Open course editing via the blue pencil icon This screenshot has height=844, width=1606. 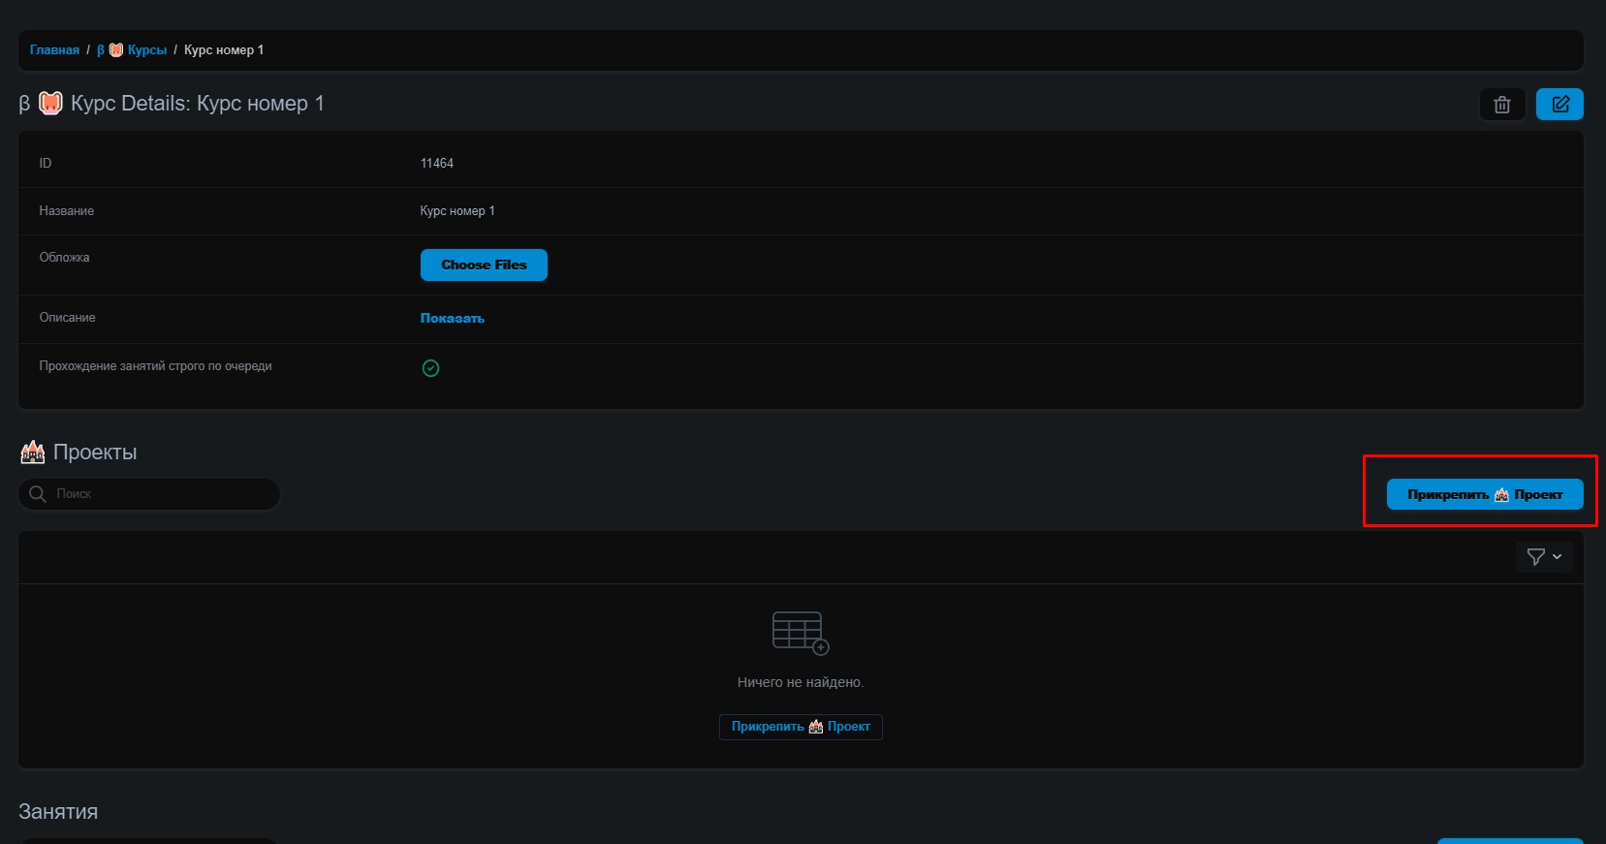point(1559,105)
